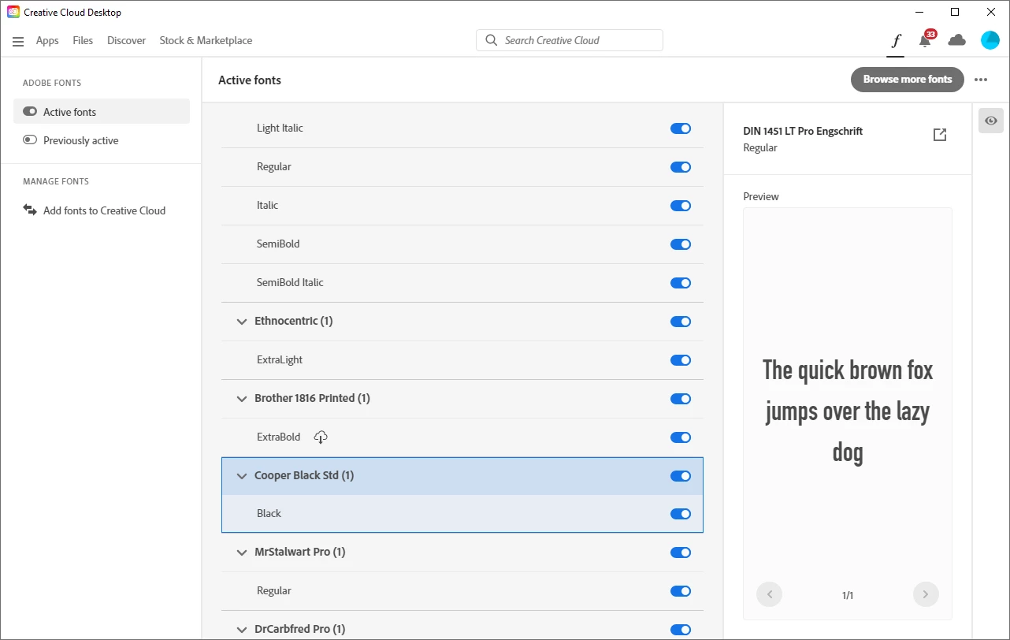The width and height of the screenshot is (1010, 640).
Task: Click the search magnifier icon
Action: point(492,40)
